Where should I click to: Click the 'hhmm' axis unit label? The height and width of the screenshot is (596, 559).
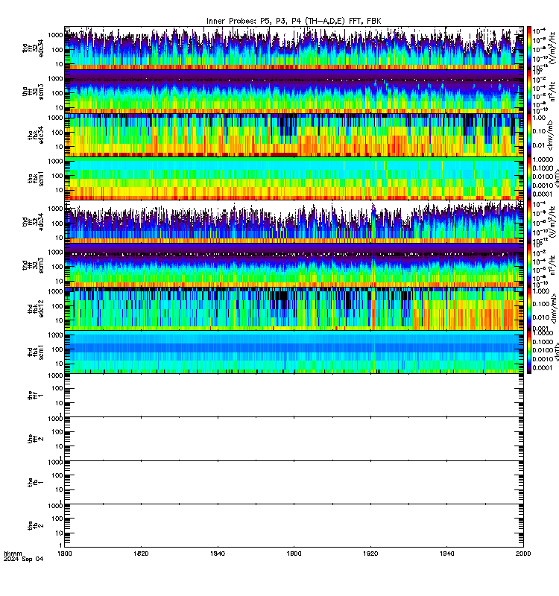pos(13,554)
